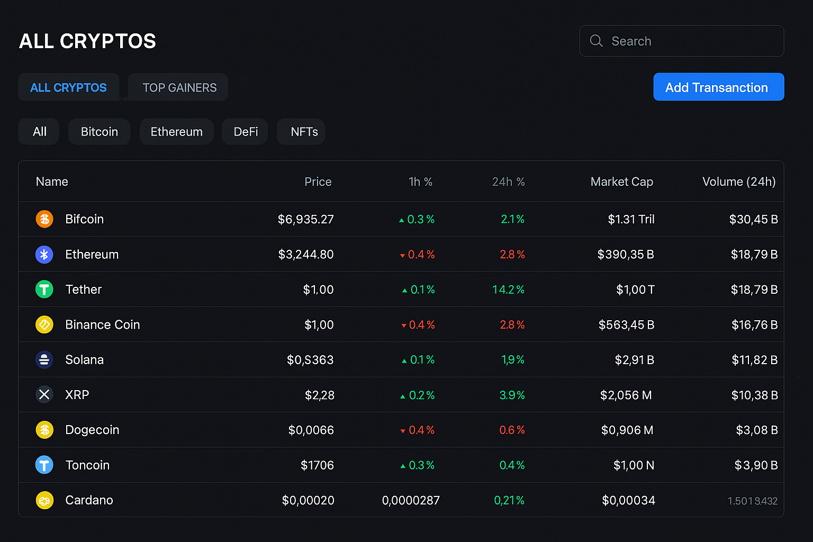Click Cardano's 0,0000287 1h value

411,500
